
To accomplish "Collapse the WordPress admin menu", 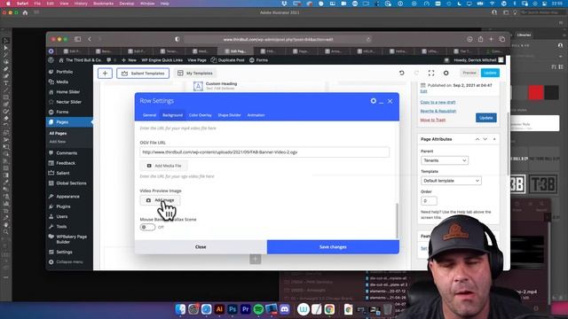I will (66, 262).
